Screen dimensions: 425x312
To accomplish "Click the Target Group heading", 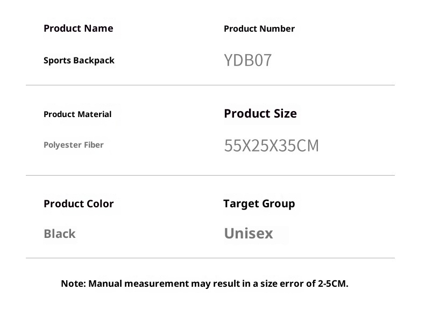I will [x=259, y=204].
